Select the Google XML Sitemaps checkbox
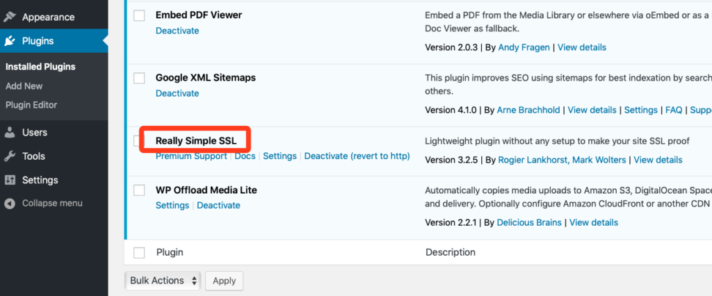712x296 pixels. [x=139, y=78]
